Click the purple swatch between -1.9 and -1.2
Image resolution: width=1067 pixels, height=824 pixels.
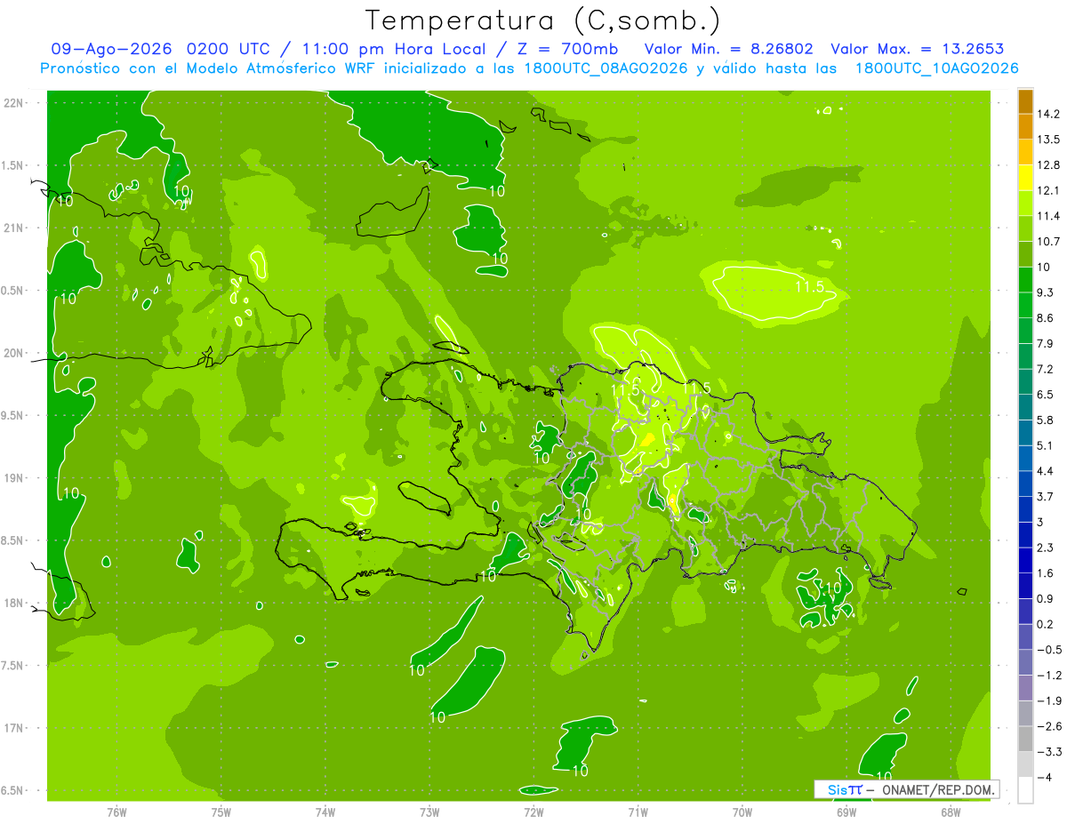tap(1025, 687)
